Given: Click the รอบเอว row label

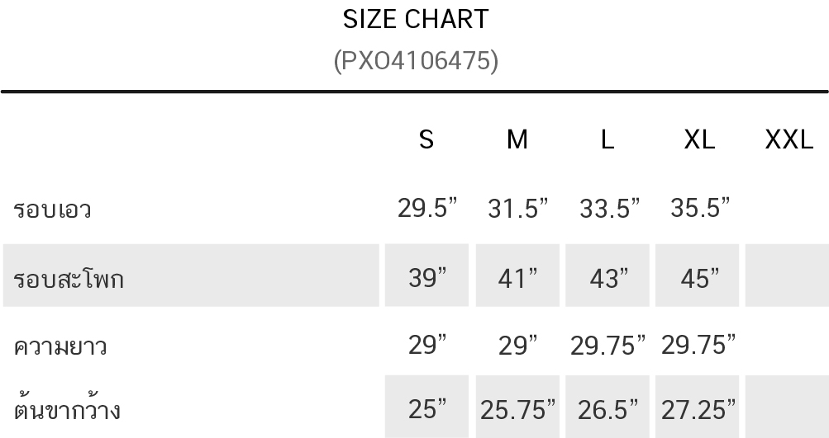Looking at the screenshot, I should point(52,209).
